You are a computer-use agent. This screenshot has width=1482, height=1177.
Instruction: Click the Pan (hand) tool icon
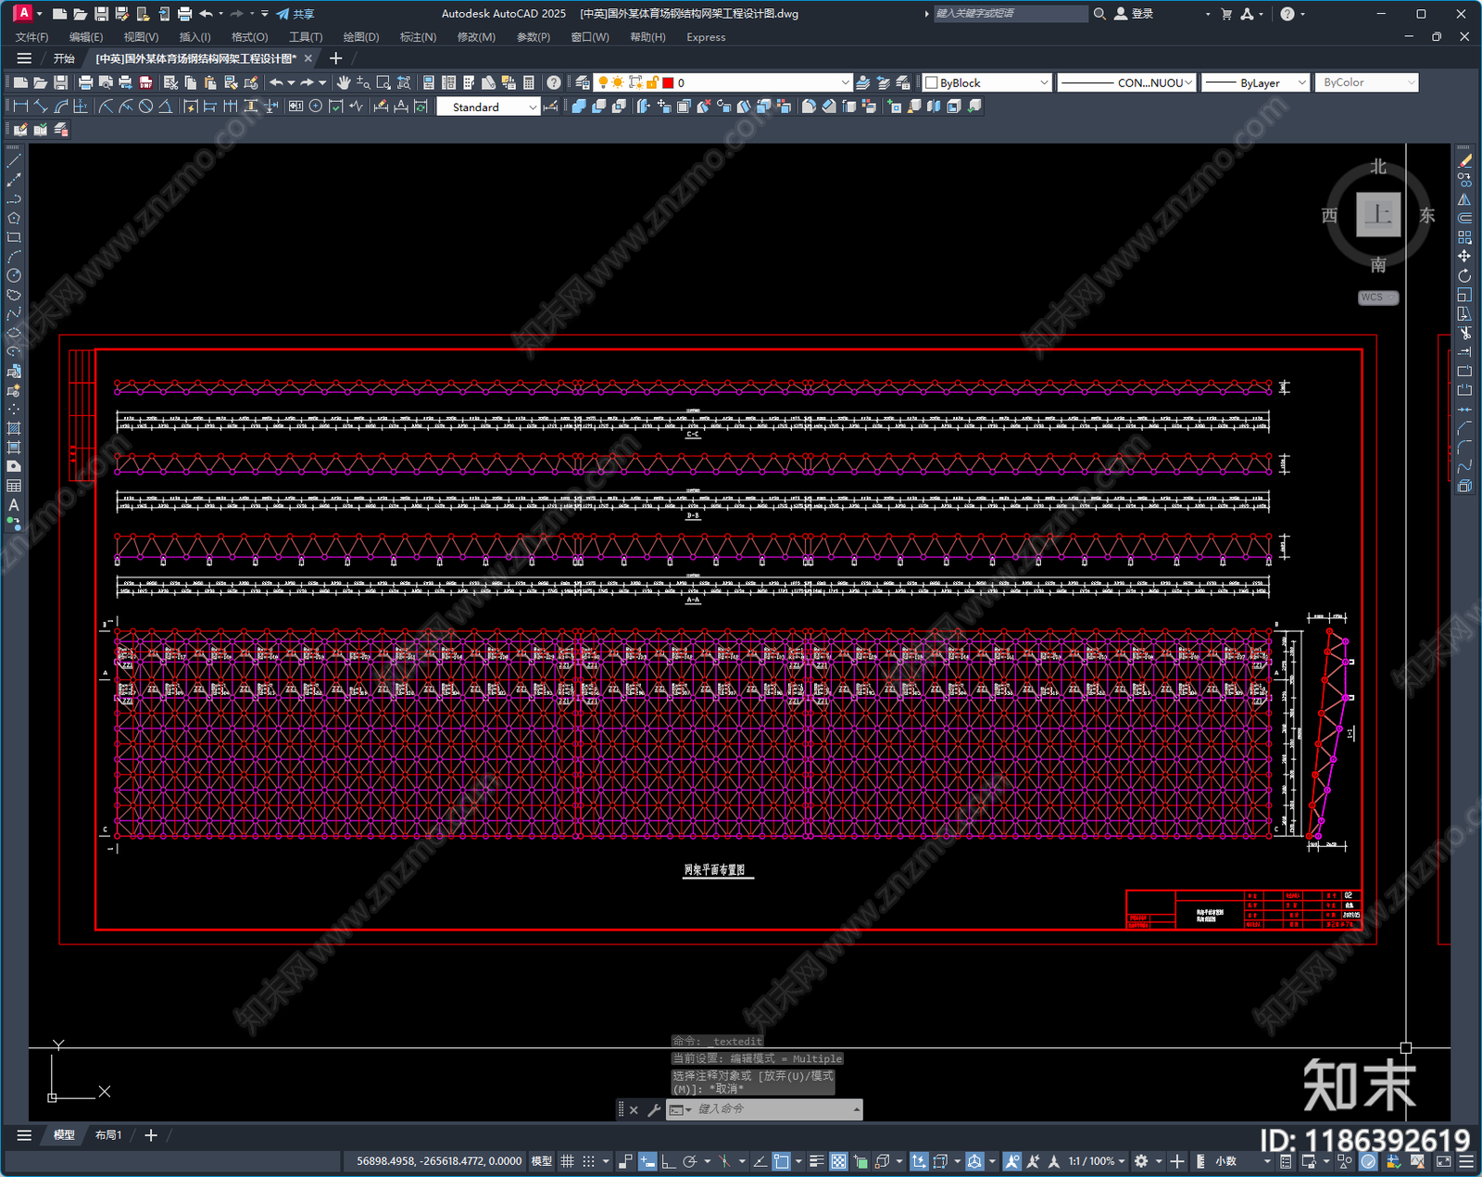coord(344,82)
